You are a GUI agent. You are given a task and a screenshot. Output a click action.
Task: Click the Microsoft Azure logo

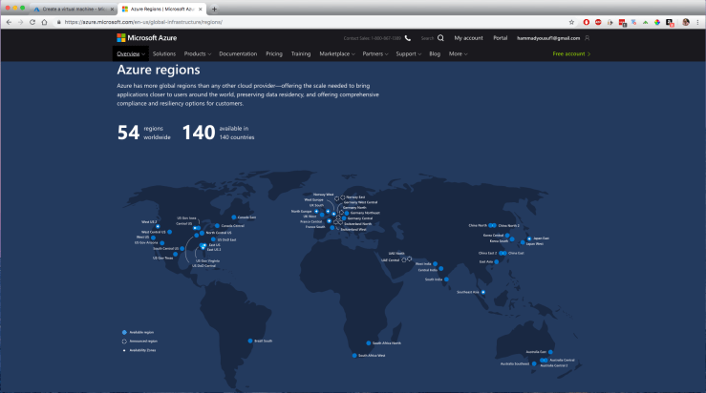(147, 38)
